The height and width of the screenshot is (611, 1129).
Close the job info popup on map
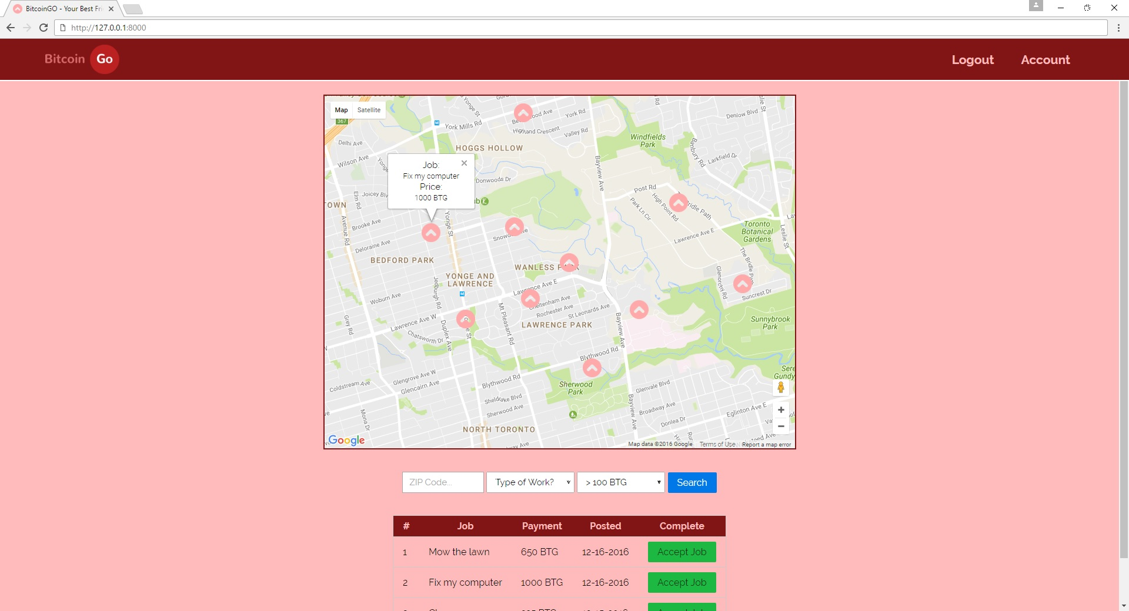[465, 163]
